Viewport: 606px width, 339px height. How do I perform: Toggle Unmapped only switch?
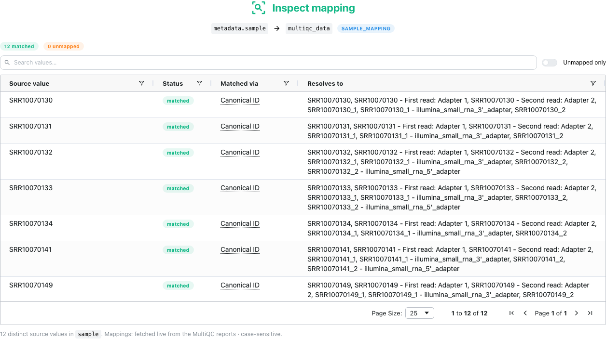550,63
